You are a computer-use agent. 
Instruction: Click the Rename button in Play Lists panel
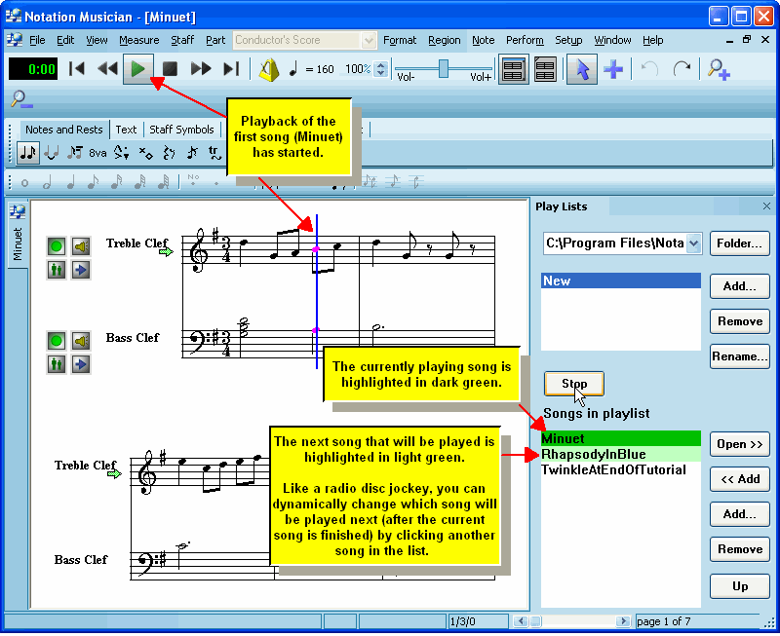[x=740, y=356]
